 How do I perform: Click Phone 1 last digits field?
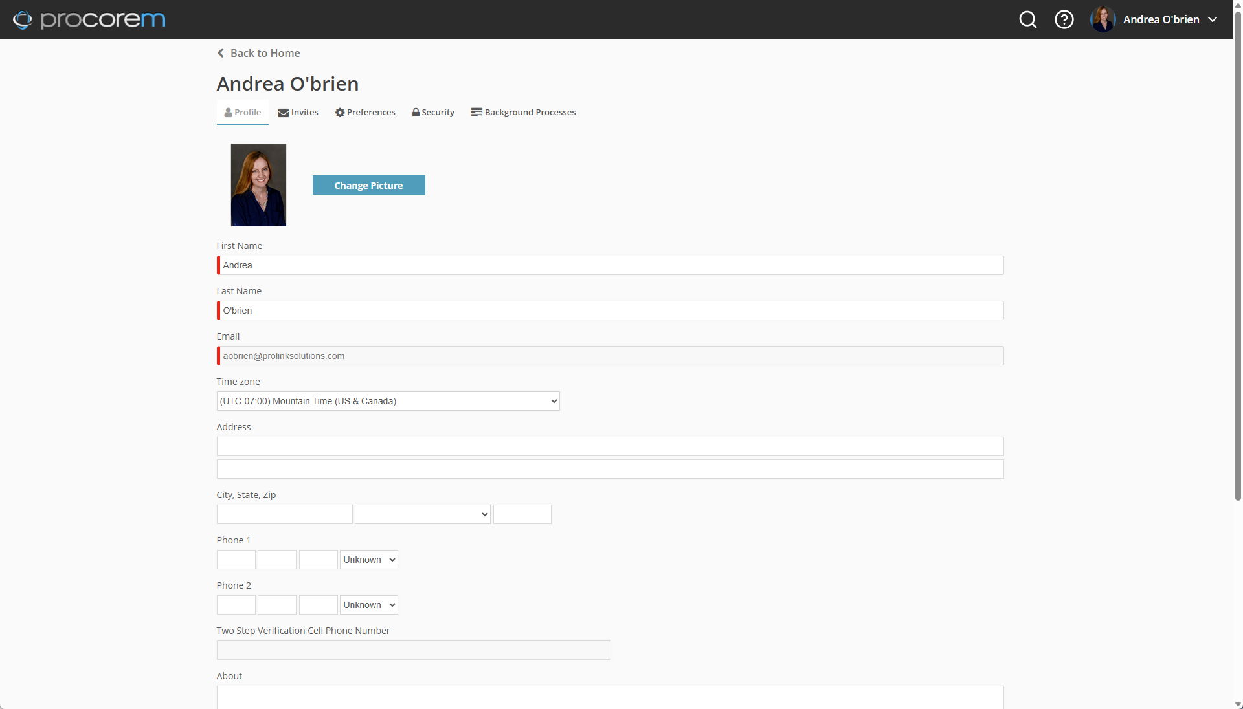pyautogui.click(x=319, y=560)
